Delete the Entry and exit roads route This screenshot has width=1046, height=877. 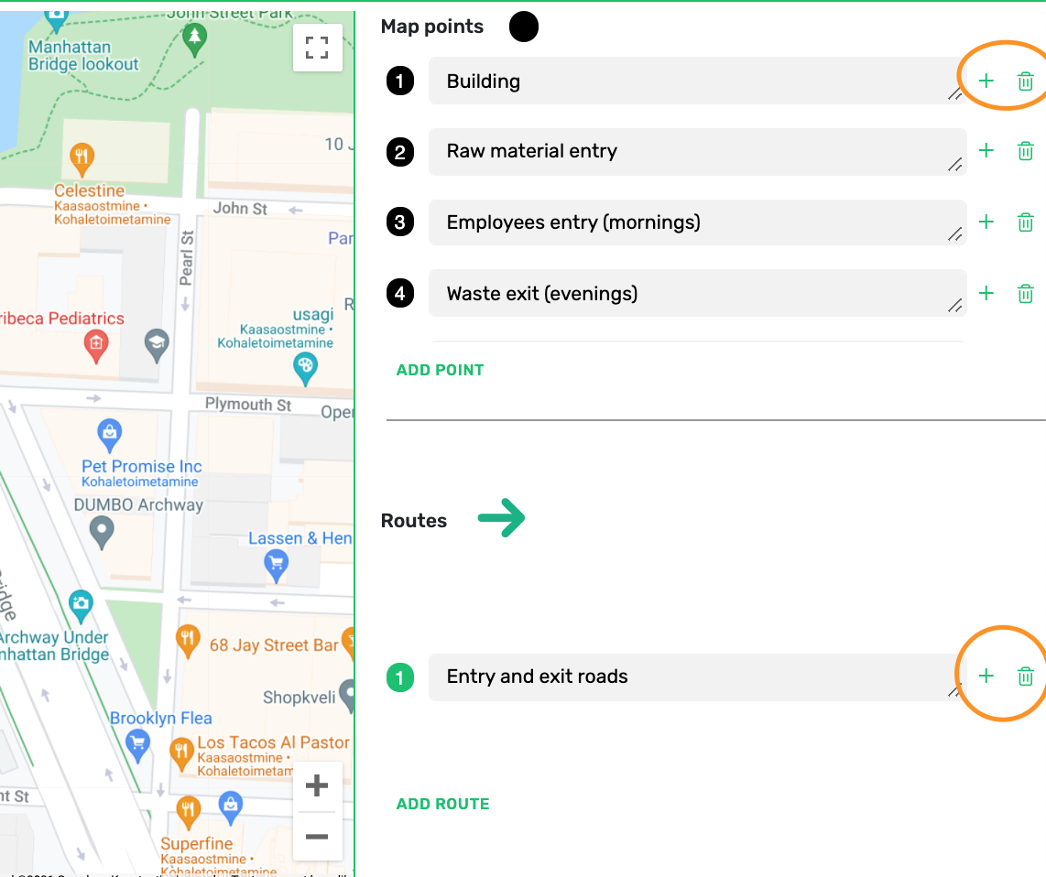tap(1025, 677)
